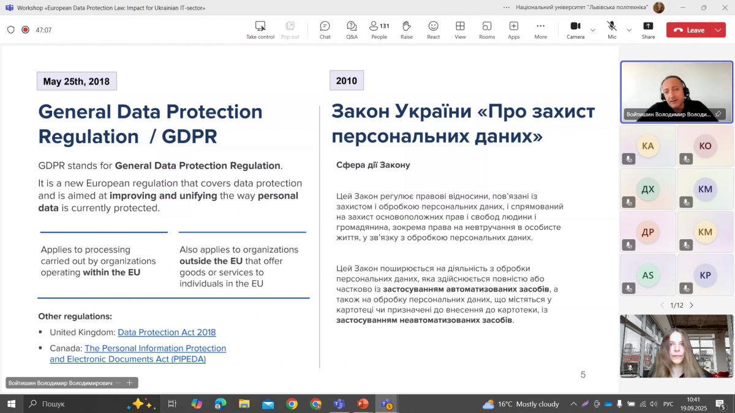
Task: Open breakout Rooms
Action: click(x=487, y=29)
